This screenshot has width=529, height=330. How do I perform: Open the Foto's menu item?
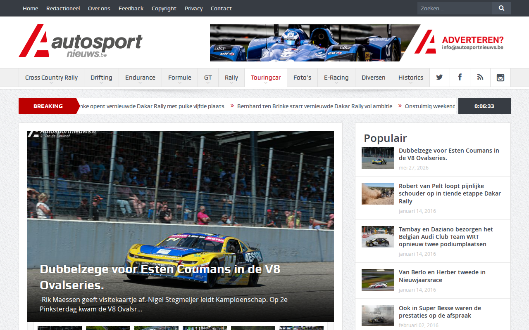pyautogui.click(x=302, y=78)
